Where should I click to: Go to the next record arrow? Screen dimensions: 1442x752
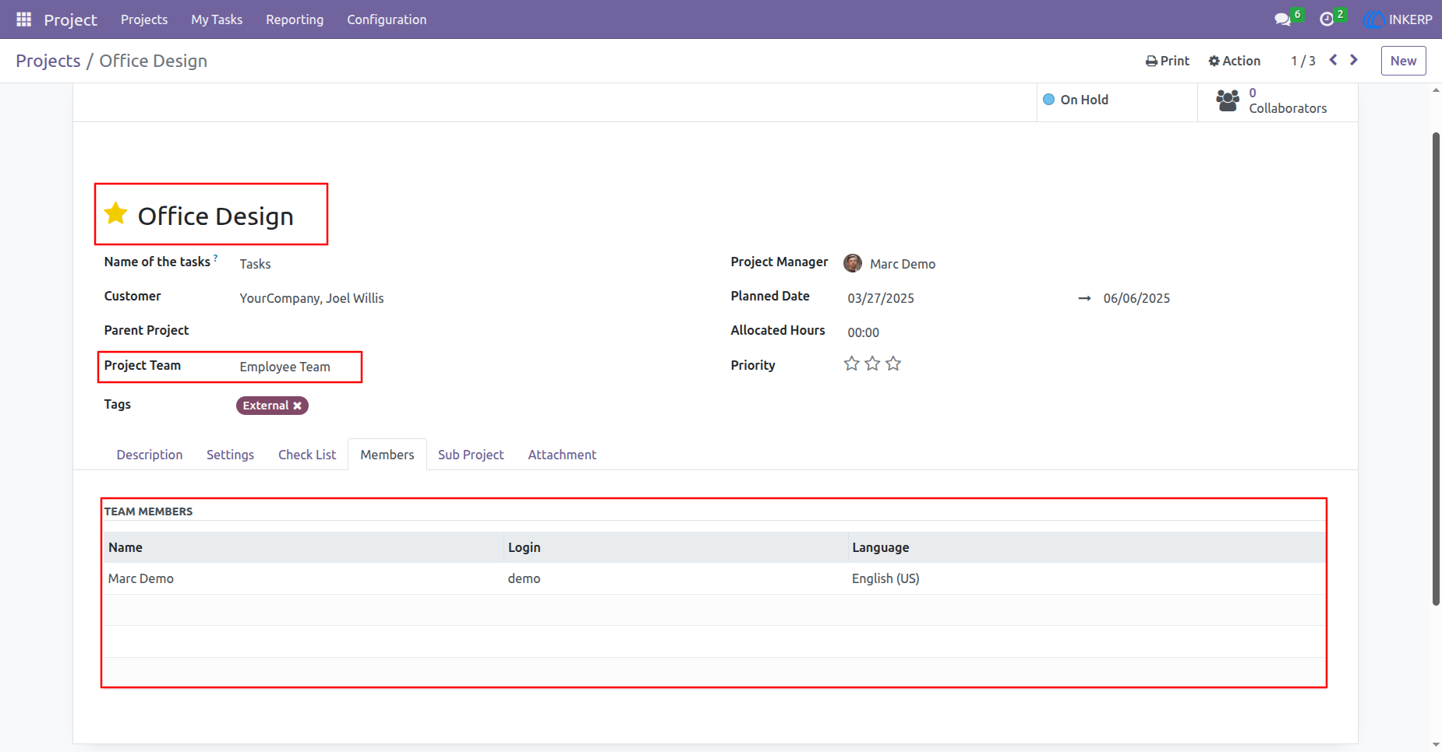[x=1354, y=60]
